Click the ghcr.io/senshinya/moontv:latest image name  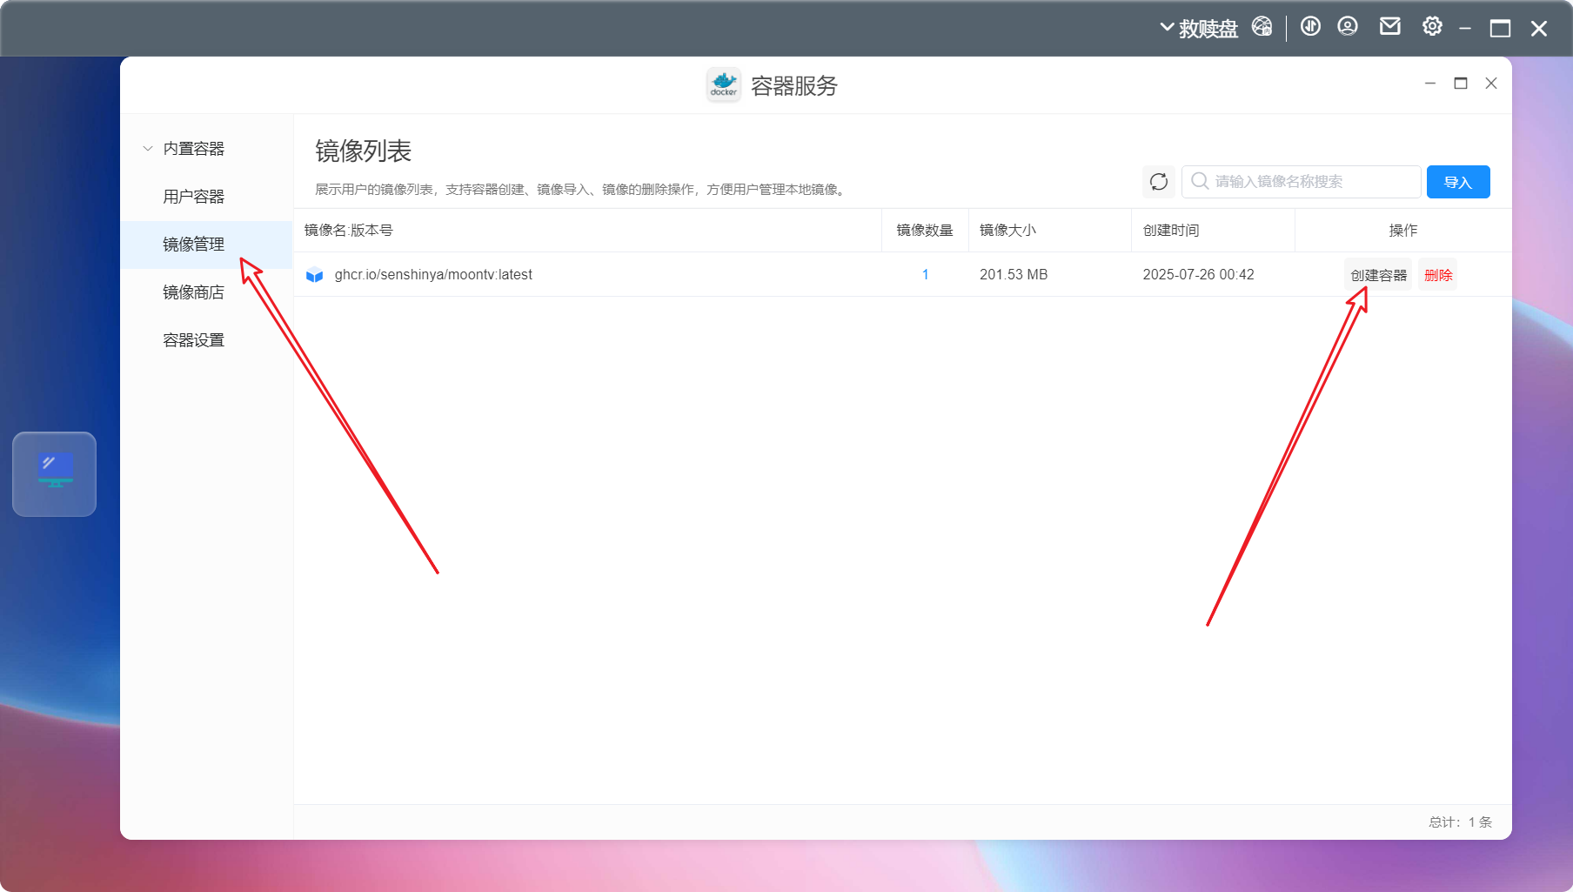click(x=433, y=275)
